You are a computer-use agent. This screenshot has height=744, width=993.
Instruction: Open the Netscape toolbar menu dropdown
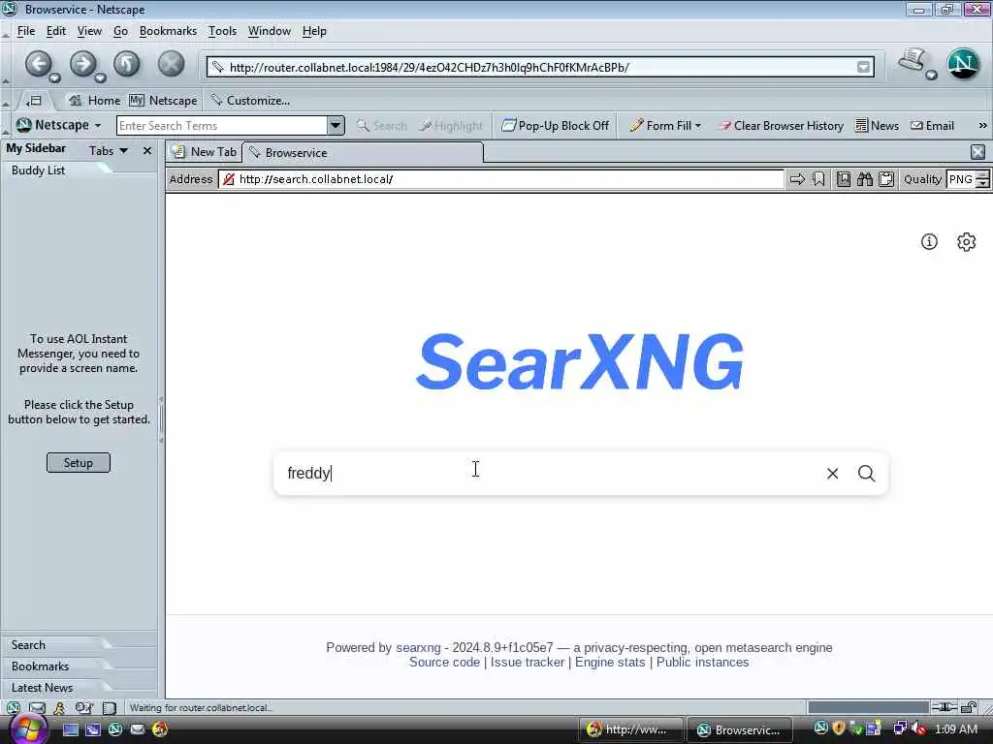click(58, 125)
